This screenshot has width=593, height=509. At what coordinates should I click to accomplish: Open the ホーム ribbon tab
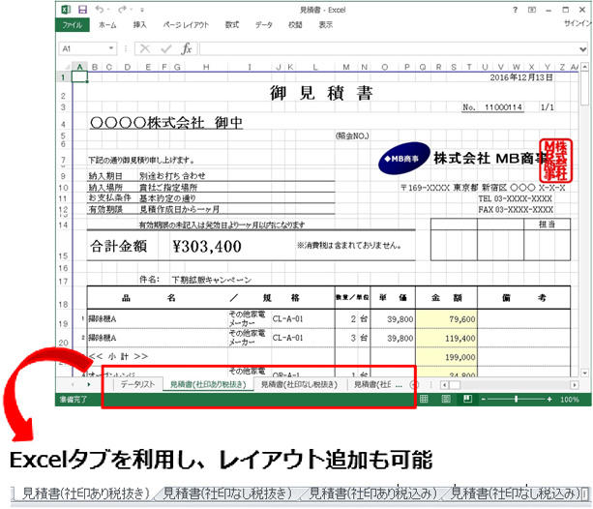click(107, 25)
